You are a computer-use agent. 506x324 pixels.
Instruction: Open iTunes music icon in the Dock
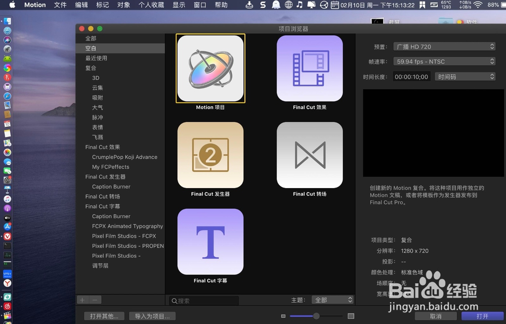coord(7,199)
